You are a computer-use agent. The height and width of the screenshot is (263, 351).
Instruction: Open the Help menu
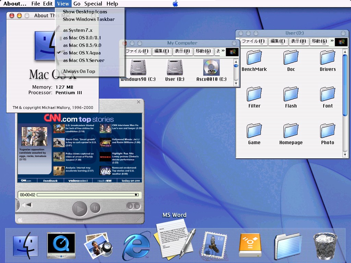tap(112, 3)
